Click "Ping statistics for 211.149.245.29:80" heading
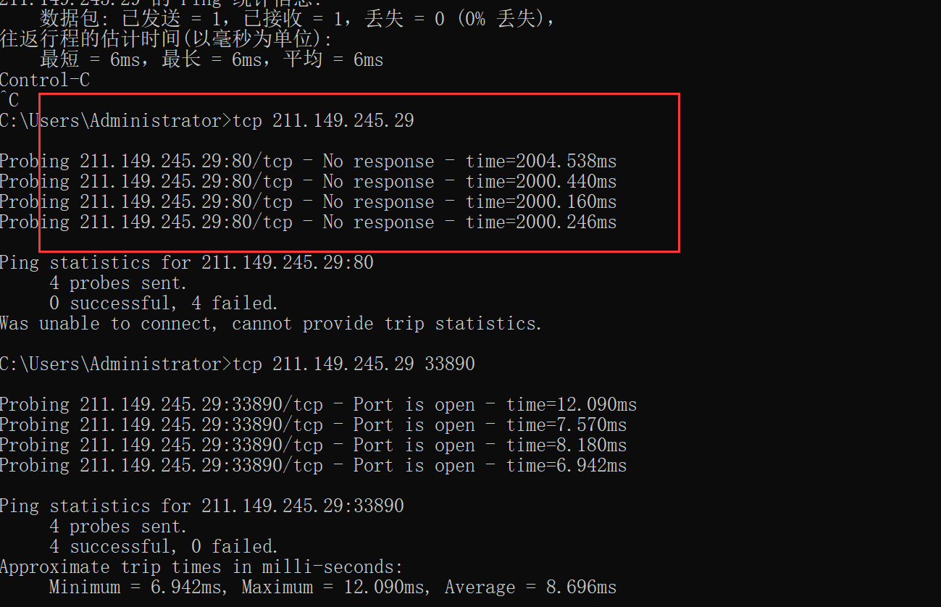This screenshot has height=607, width=941. (186, 263)
